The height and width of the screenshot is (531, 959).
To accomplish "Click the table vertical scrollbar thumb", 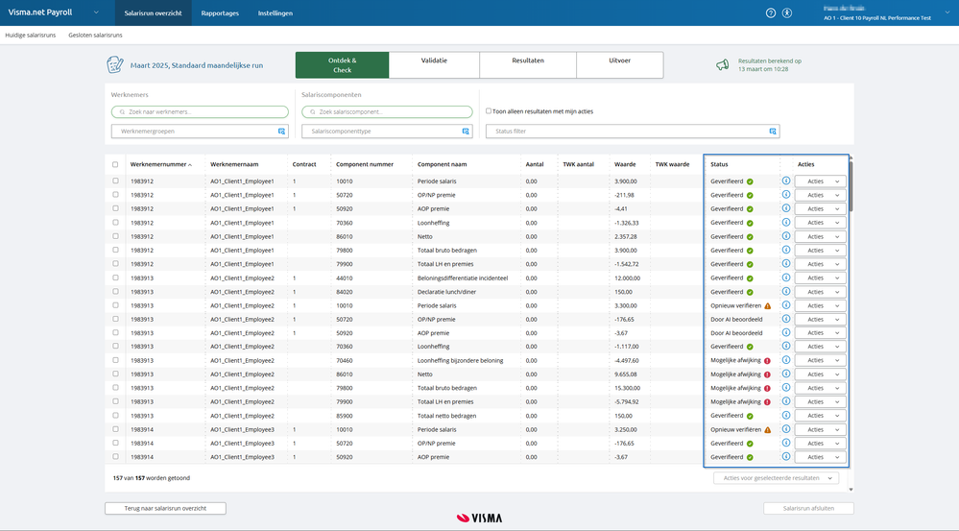I will pos(851,186).
